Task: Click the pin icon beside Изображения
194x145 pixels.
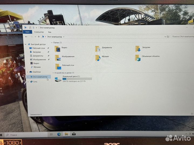Action: (49, 59)
